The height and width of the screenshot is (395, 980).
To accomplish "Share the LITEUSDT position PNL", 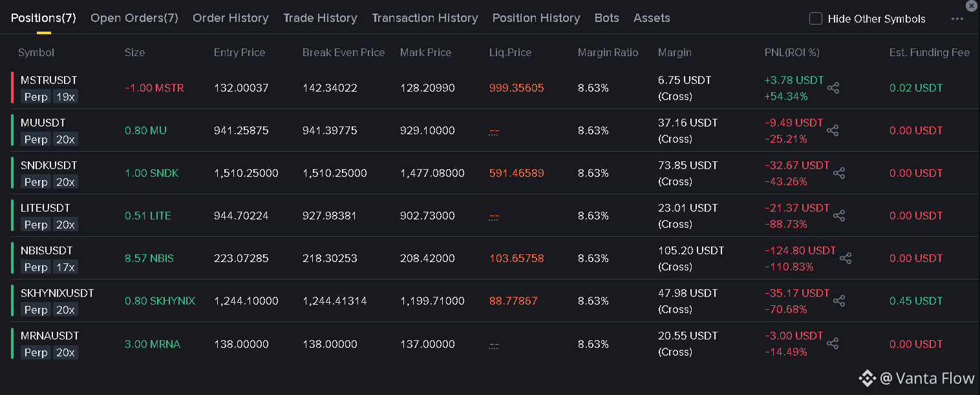I will pos(839,216).
